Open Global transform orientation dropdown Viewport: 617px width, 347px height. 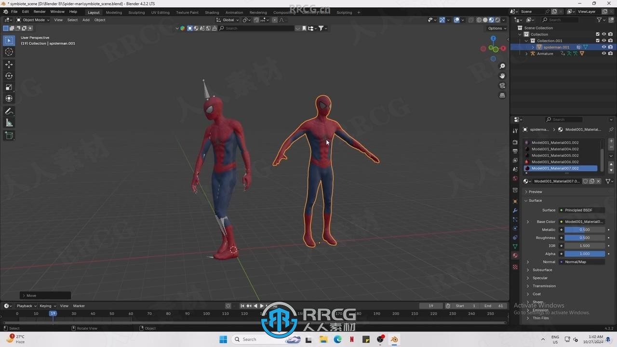pos(228,20)
